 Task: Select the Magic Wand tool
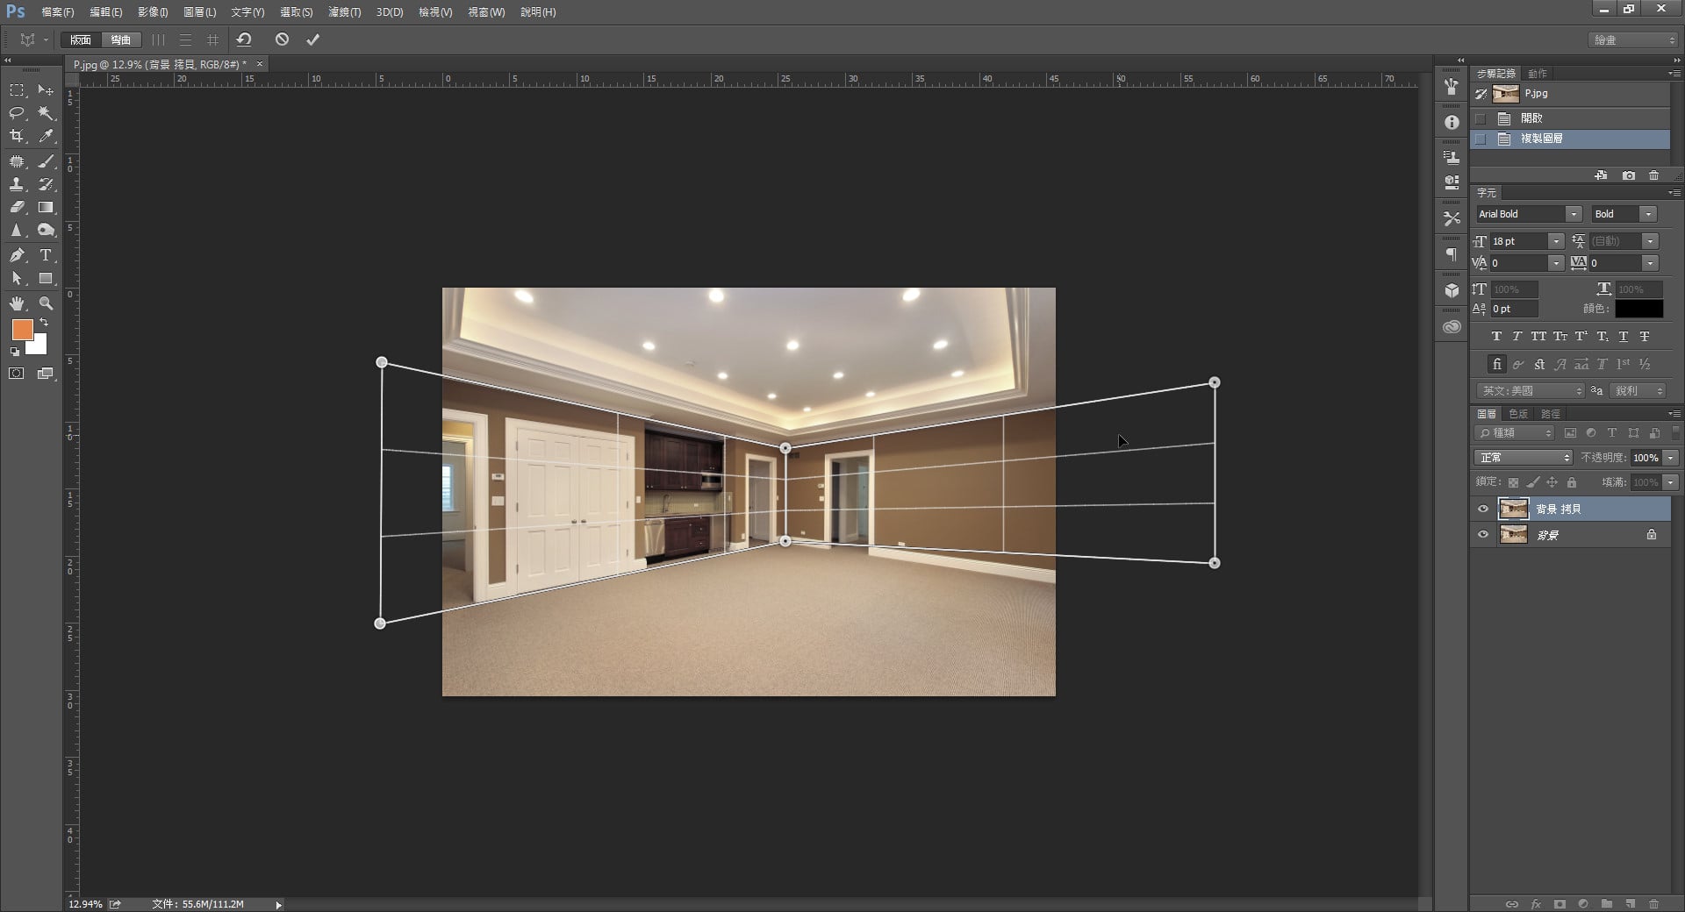coord(46,113)
